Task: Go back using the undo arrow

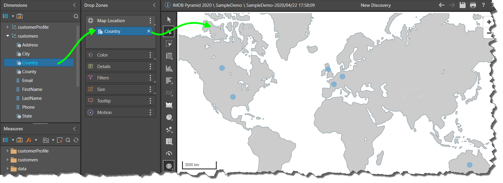Action: [442, 5]
